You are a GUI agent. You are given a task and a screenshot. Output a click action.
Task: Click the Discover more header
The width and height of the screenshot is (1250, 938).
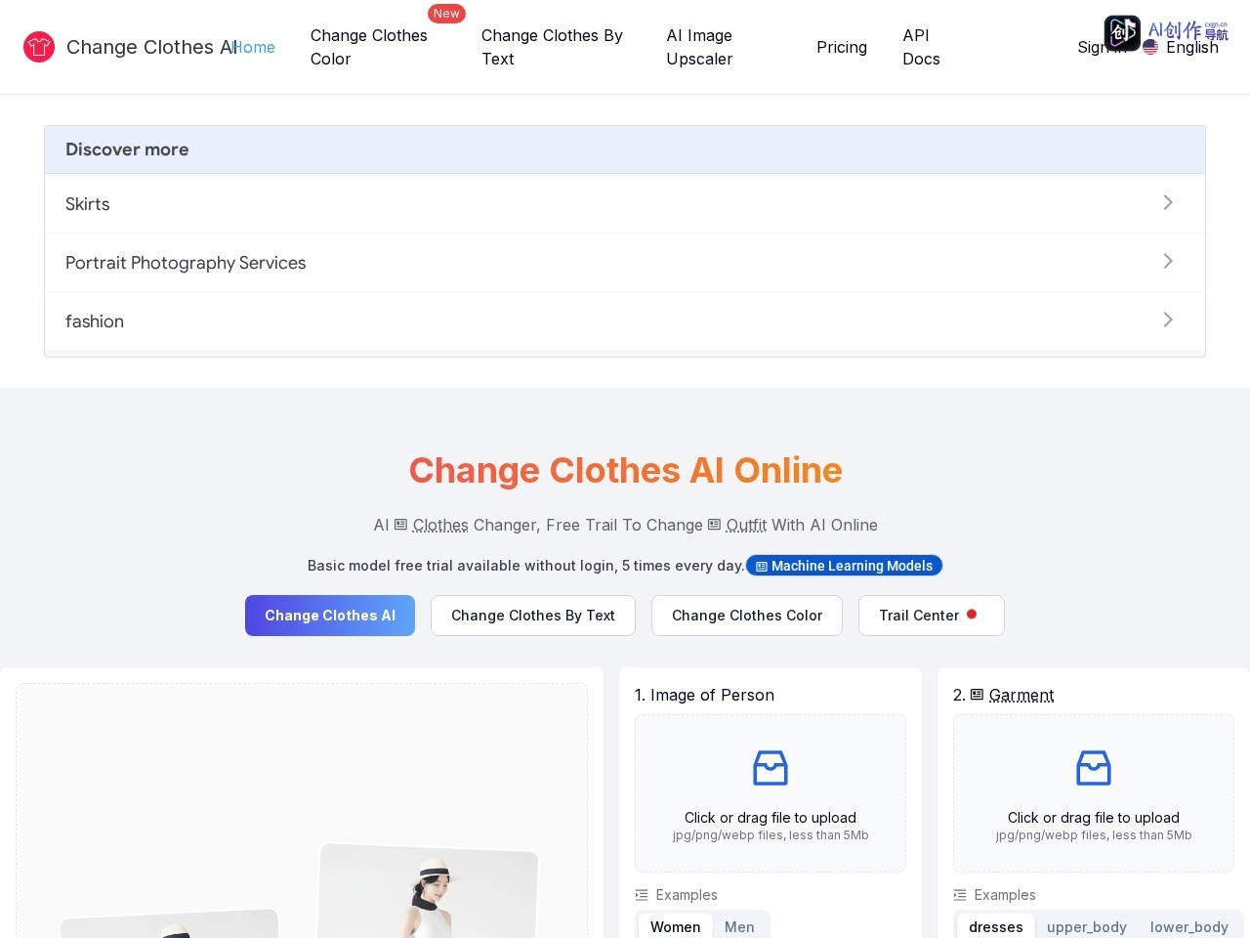(625, 149)
